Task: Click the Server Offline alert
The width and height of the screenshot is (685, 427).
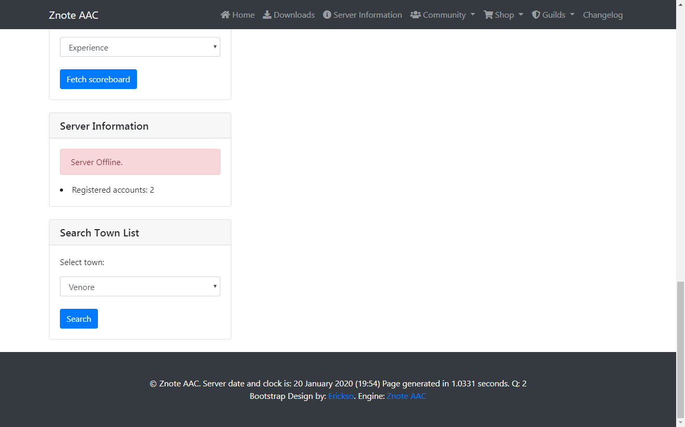Action: tap(140, 161)
